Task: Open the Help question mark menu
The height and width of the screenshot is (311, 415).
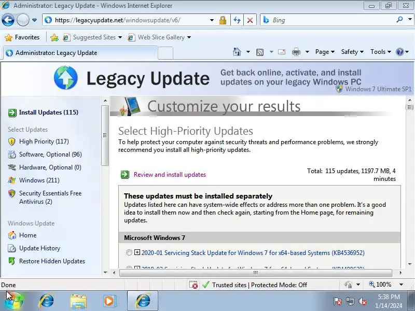Action: [402, 52]
